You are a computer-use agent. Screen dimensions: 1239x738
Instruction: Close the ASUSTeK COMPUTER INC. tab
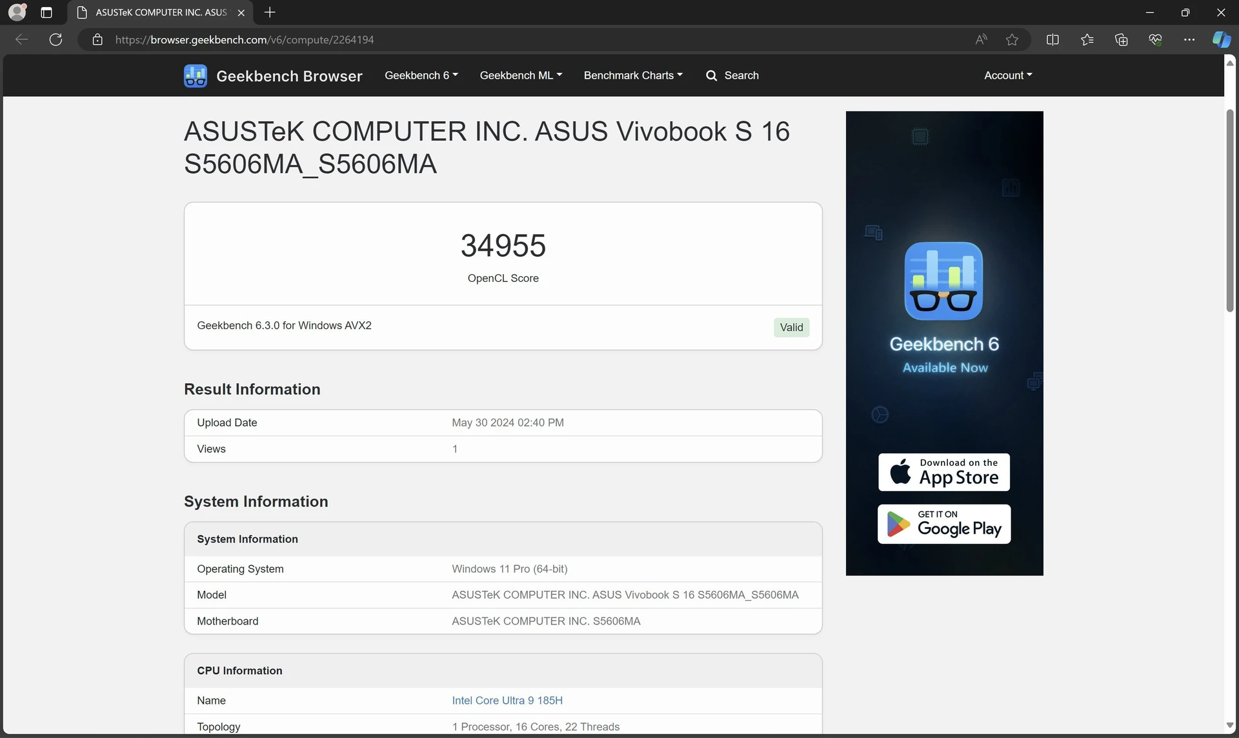241,12
